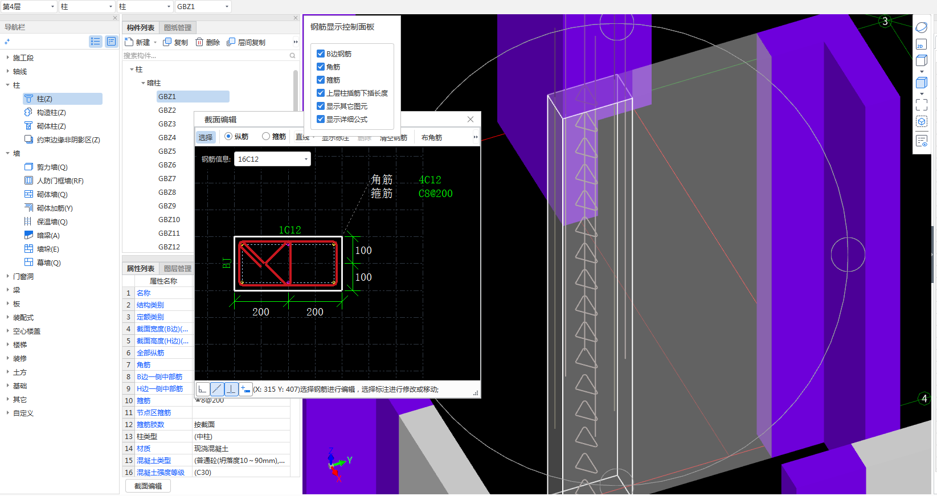Viewport: 937px width, 496px height.
Task: Click the wireframe cube view icon
Action: 922,60
